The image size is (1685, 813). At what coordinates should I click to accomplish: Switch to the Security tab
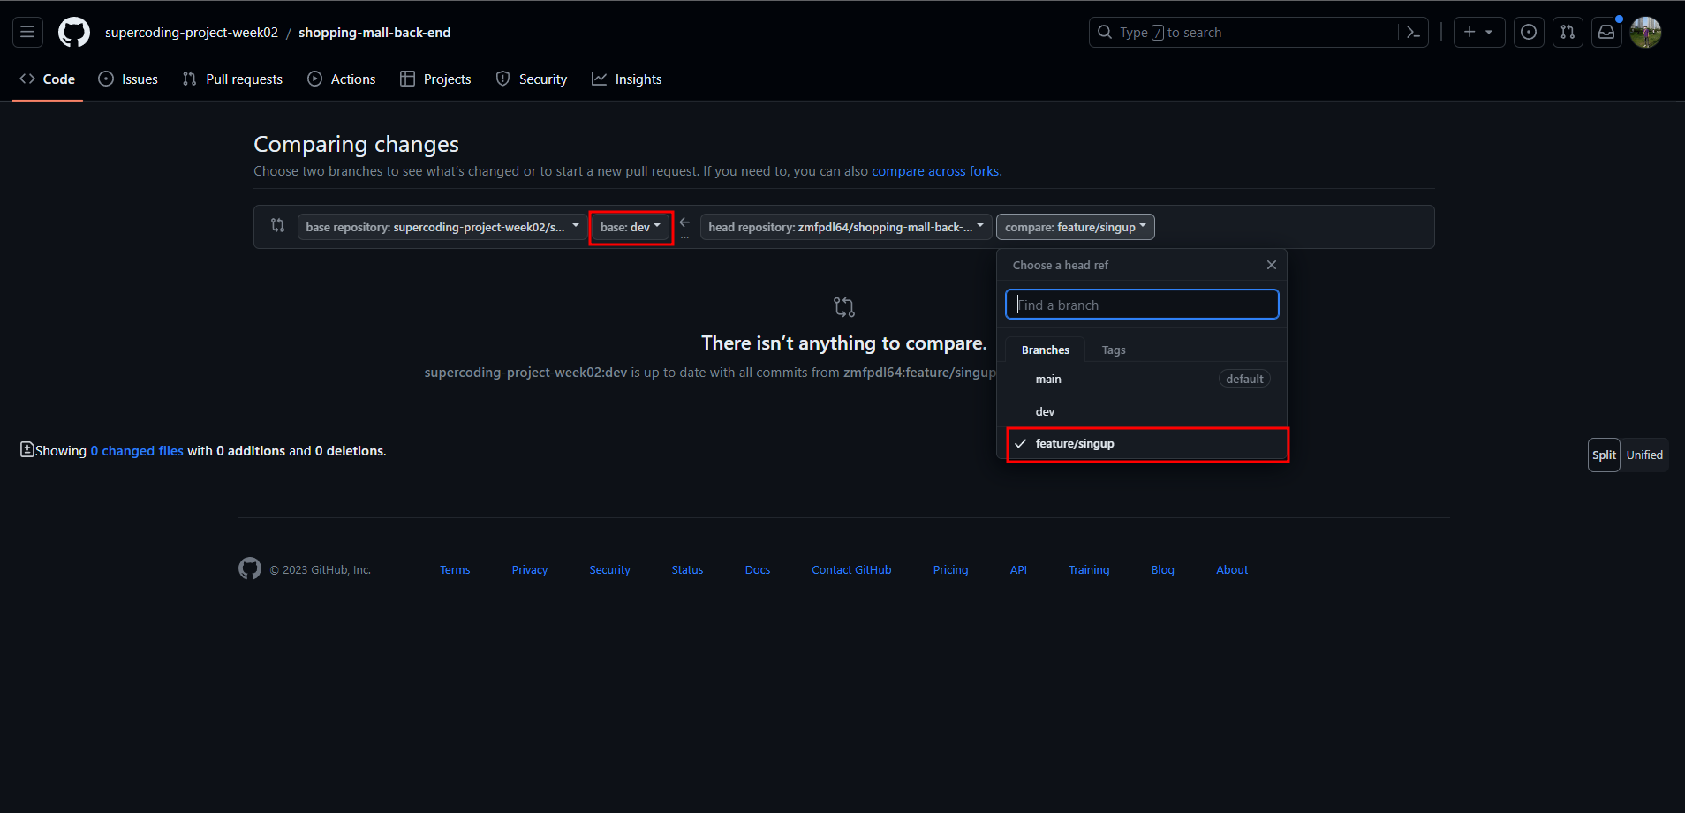pos(532,79)
